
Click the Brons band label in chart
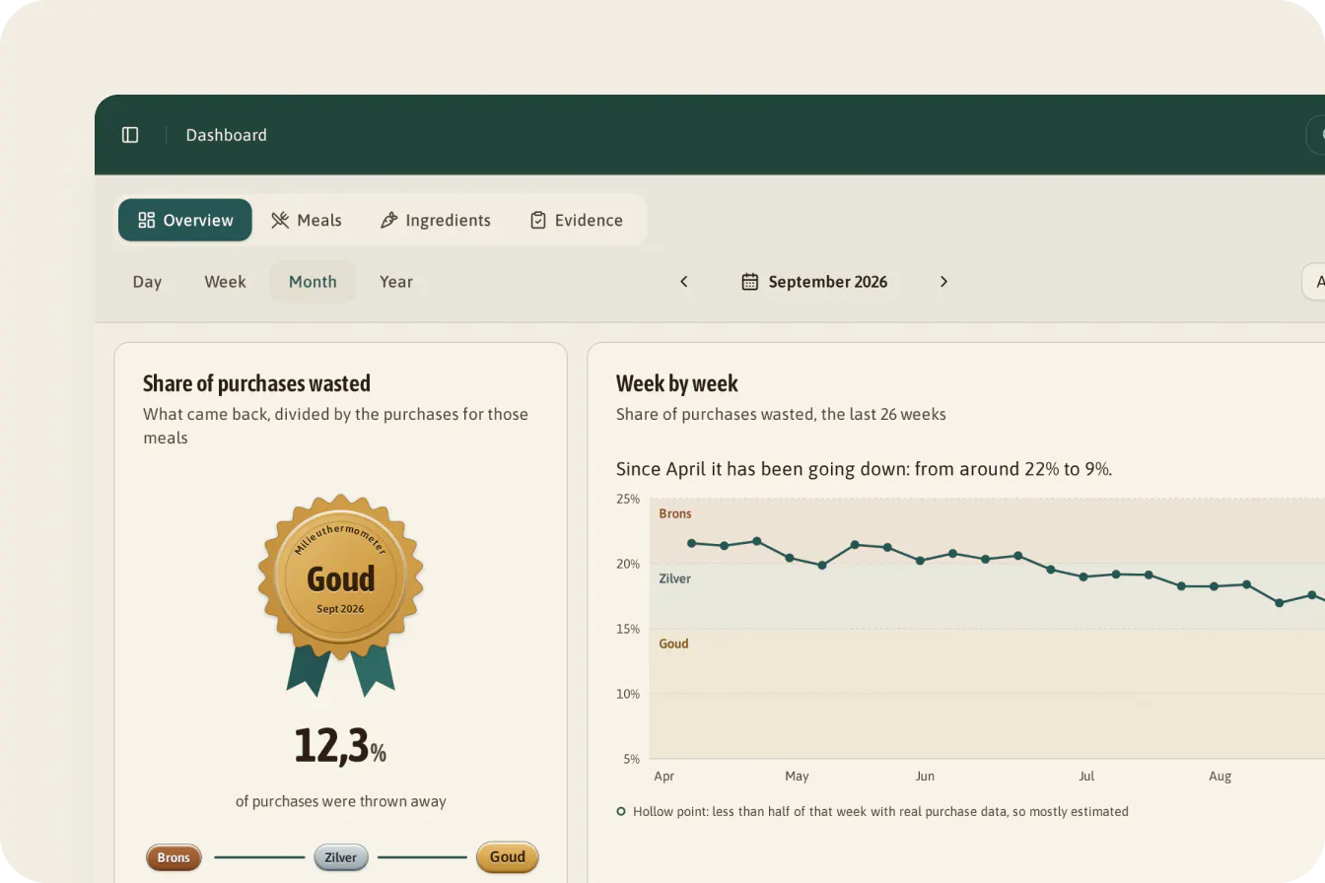675,513
